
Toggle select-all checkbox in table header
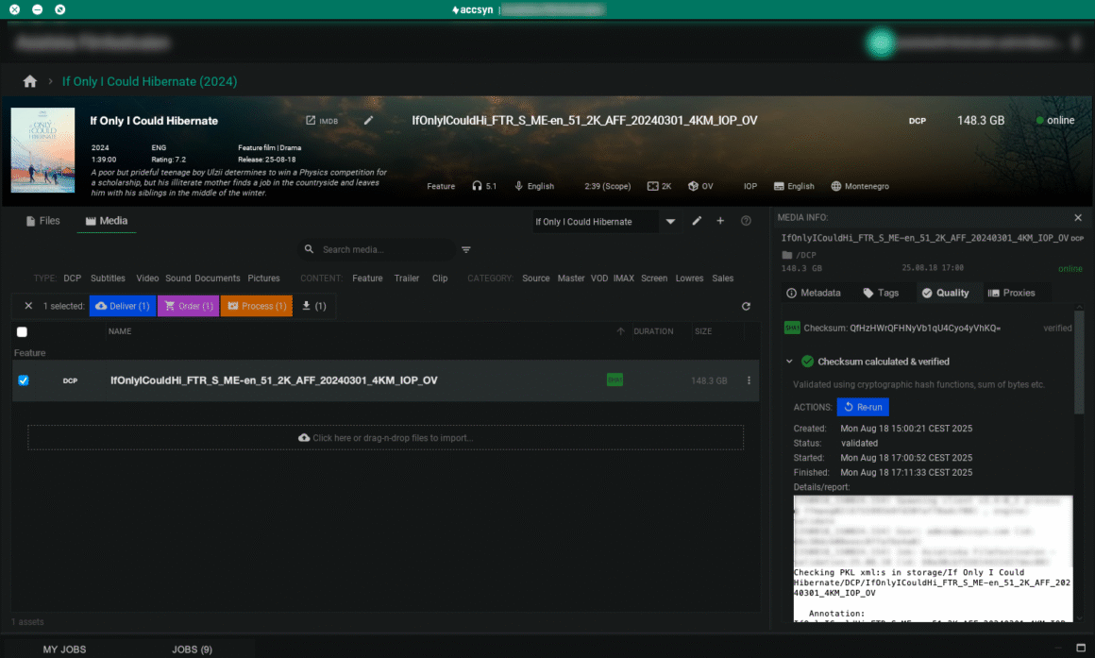click(23, 331)
